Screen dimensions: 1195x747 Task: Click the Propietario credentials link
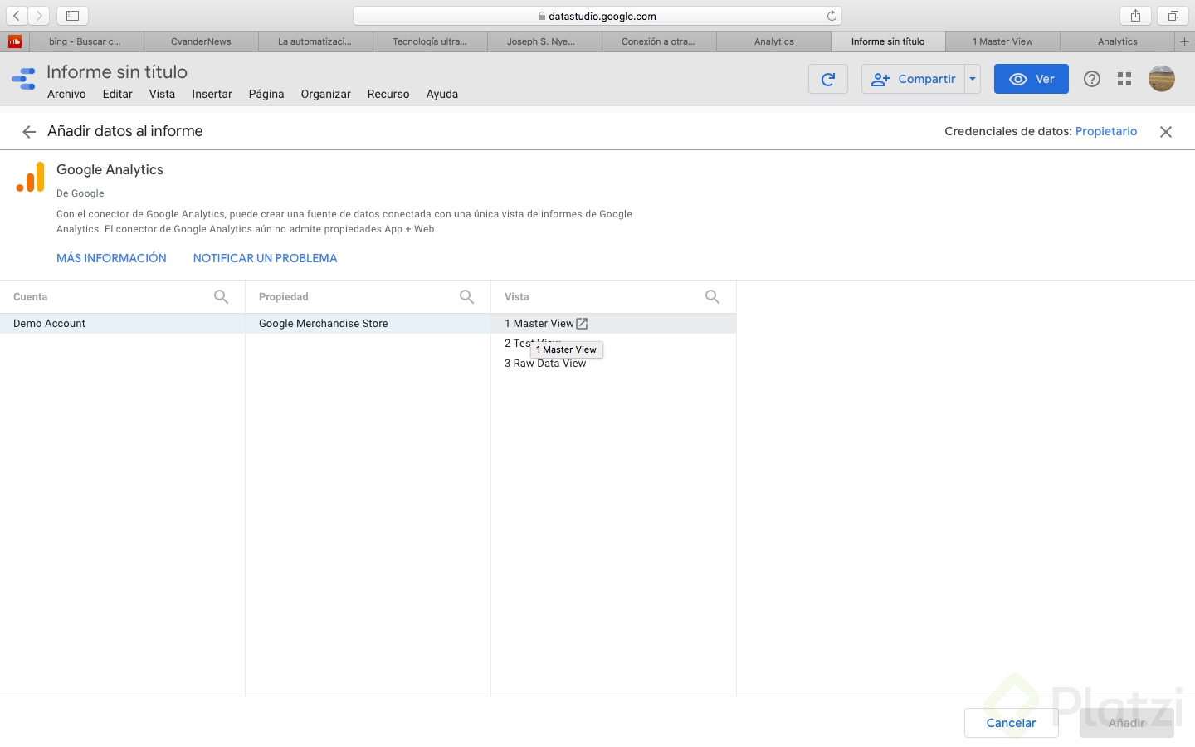pos(1106,131)
